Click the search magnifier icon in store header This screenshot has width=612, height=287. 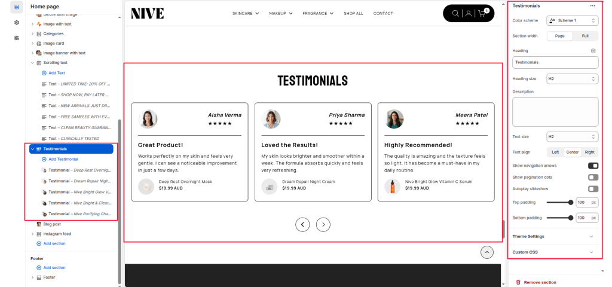click(456, 13)
